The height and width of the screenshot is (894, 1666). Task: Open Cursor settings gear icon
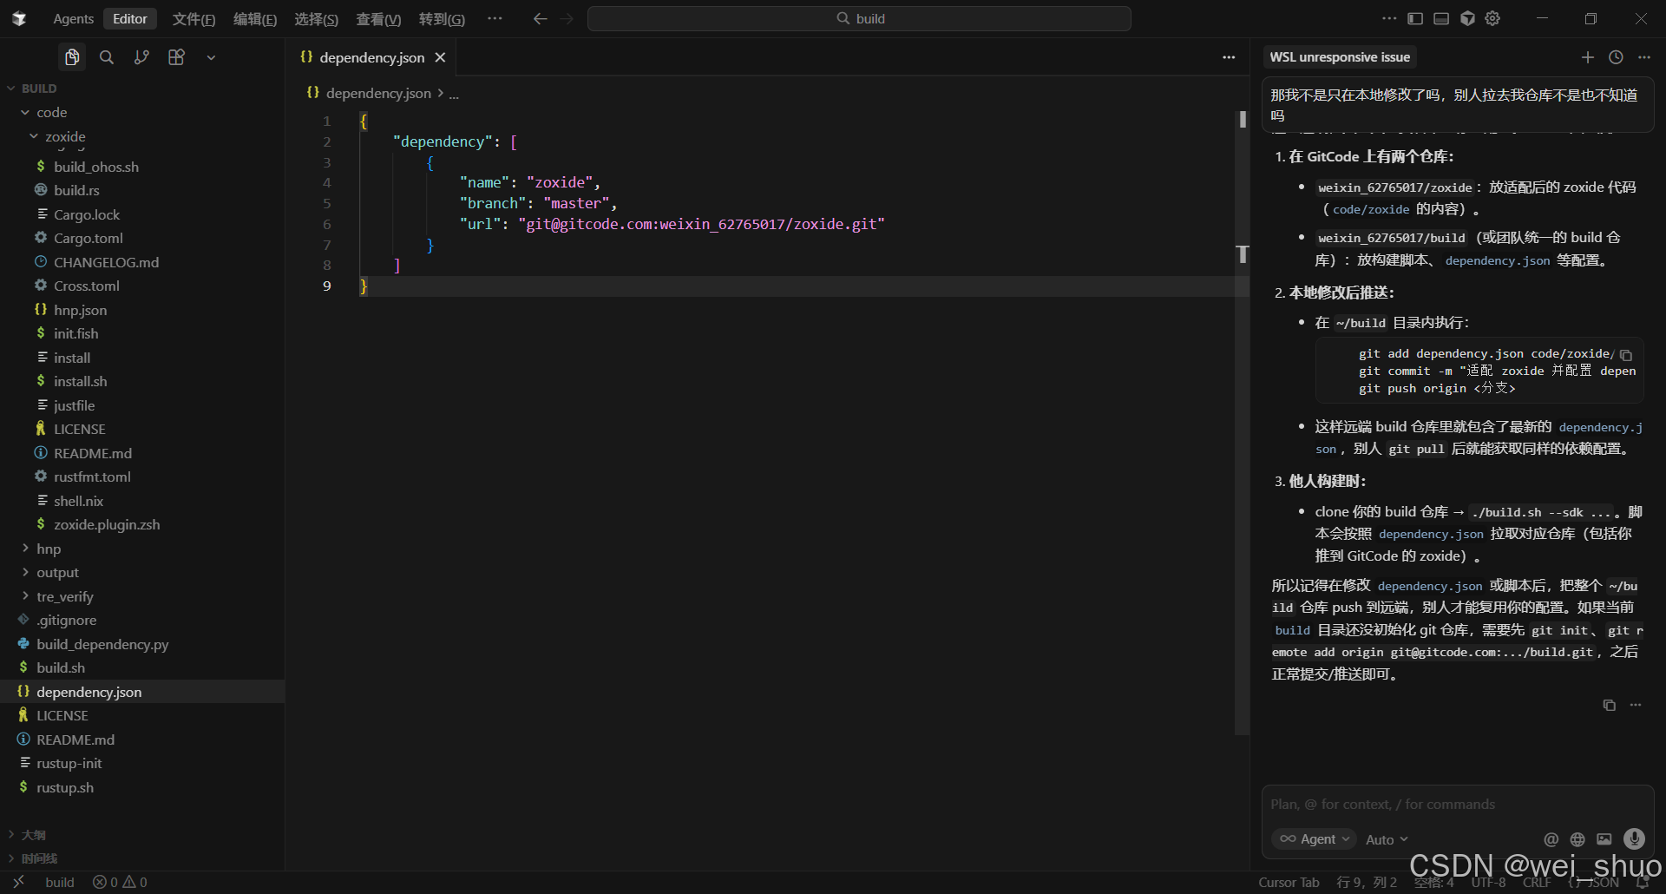(x=1492, y=18)
